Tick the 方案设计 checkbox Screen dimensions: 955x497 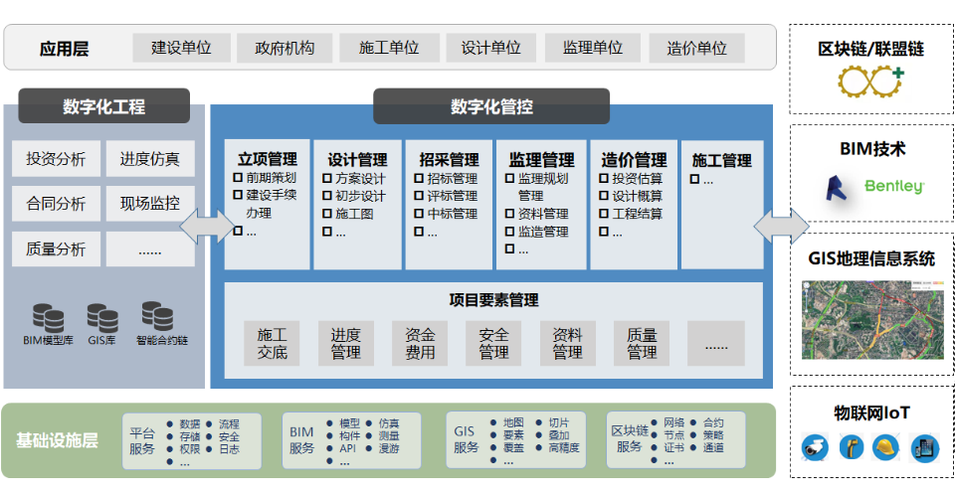pyautogui.click(x=328, y=179)
